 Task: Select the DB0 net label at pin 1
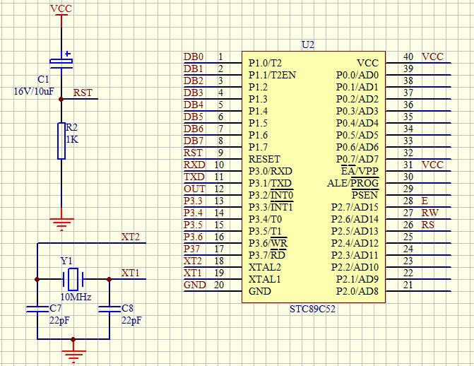tap(194, 57)
